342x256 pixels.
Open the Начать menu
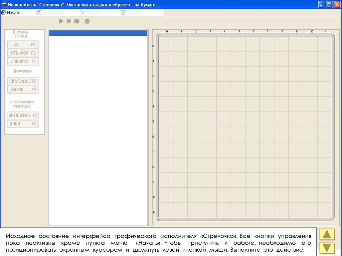11,13
